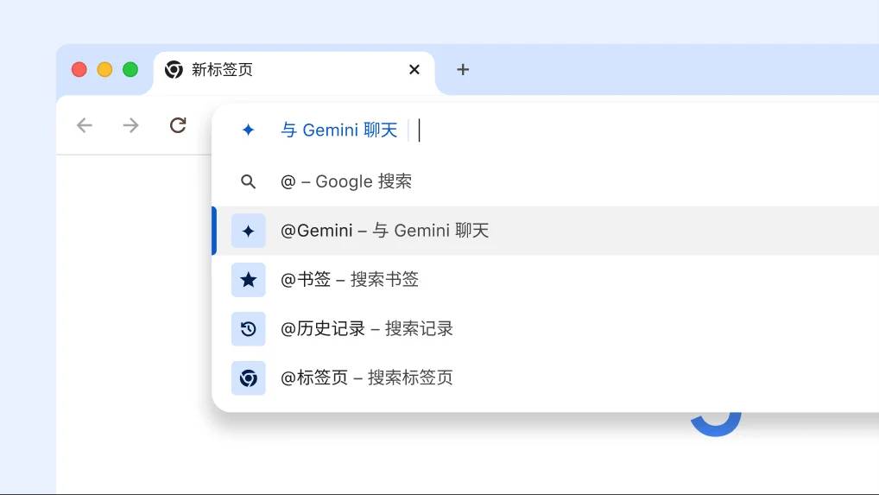
Task: Click the sparkle icon next to @Gemini
Action: [248, 231]
